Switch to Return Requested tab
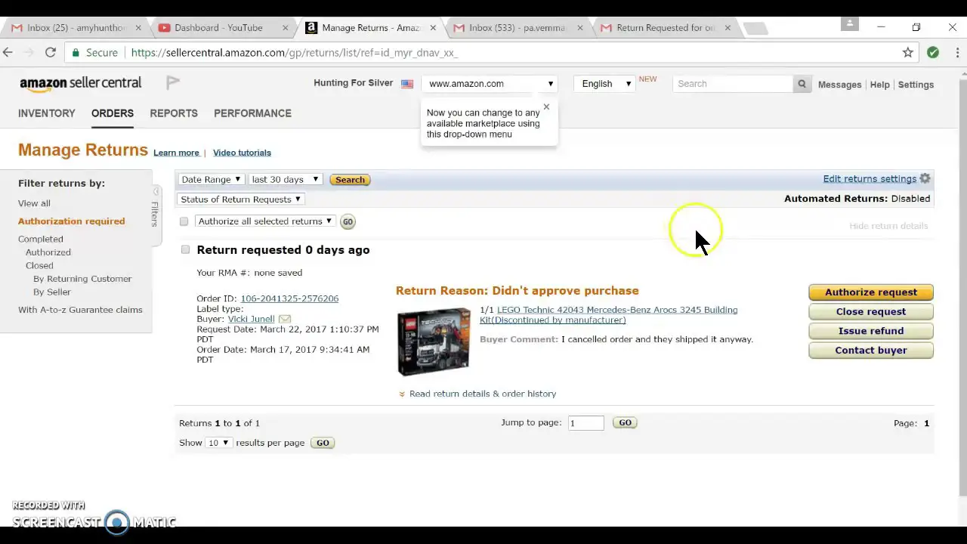Image resolution: width=967 pixels, height=544 pixels. tap(665, 28)
